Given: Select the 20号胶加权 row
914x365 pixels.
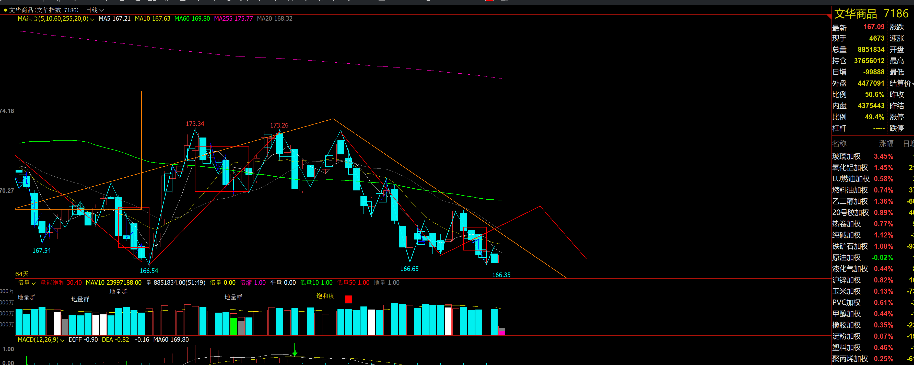Looking at the screenshot, I should [873, 213].
